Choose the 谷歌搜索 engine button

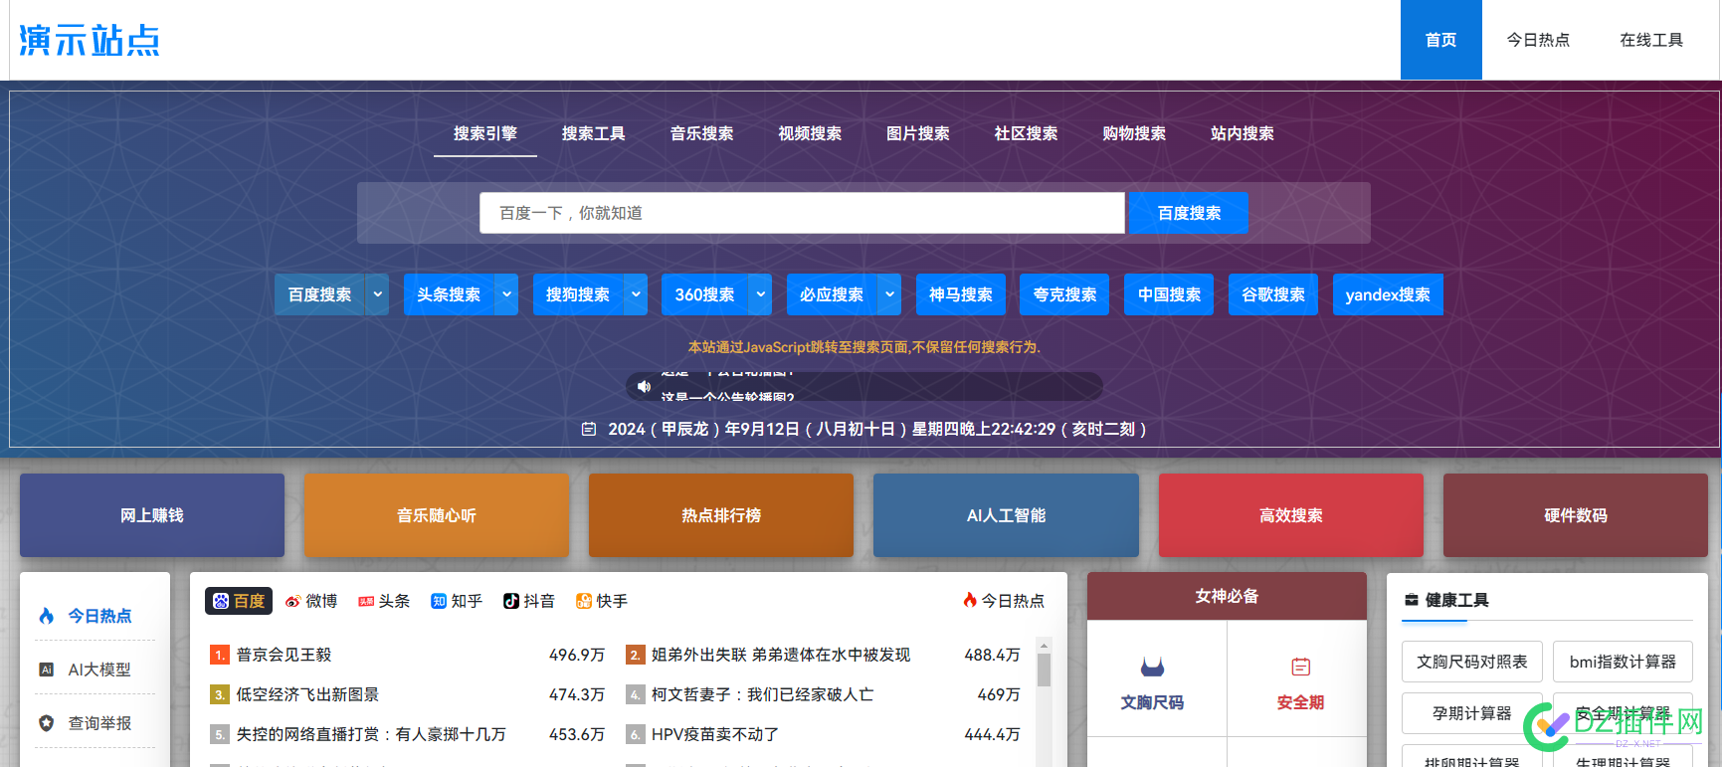tap(1273, 294)
